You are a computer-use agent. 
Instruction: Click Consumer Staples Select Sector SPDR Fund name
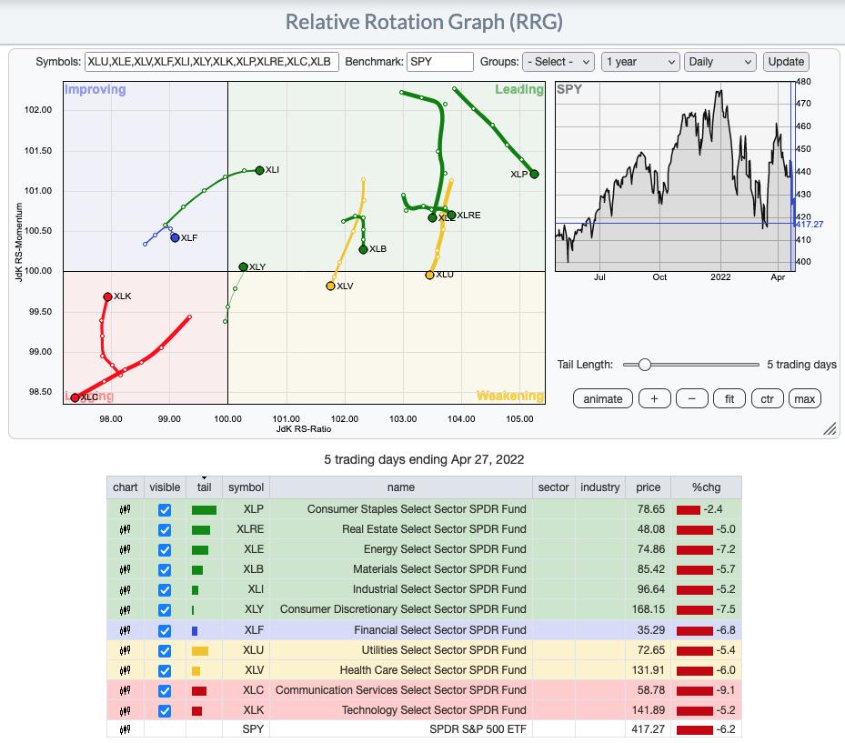point(417,509)
